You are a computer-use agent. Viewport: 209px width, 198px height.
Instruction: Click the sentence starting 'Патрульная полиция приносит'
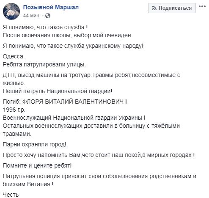pyautogui.click(x=99, y=180)
